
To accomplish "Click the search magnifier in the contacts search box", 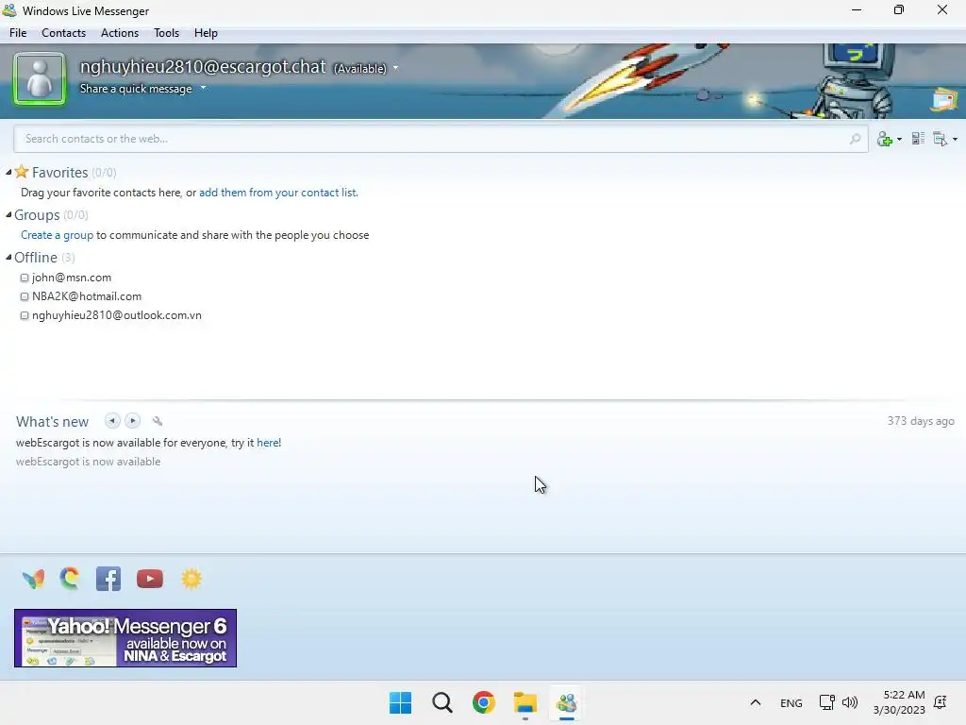I will 855,139.
